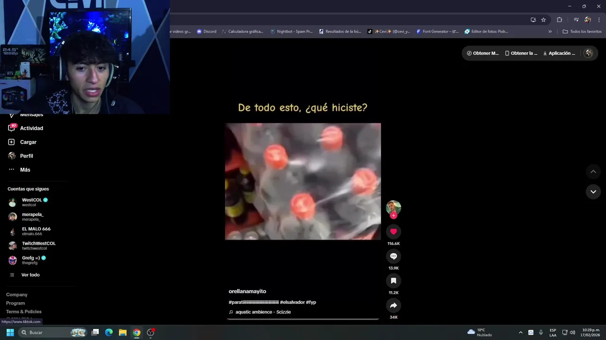The width and height of the screenshot is (606, 340).
Task: Open Task View on the taskbar
Action: 95,332
